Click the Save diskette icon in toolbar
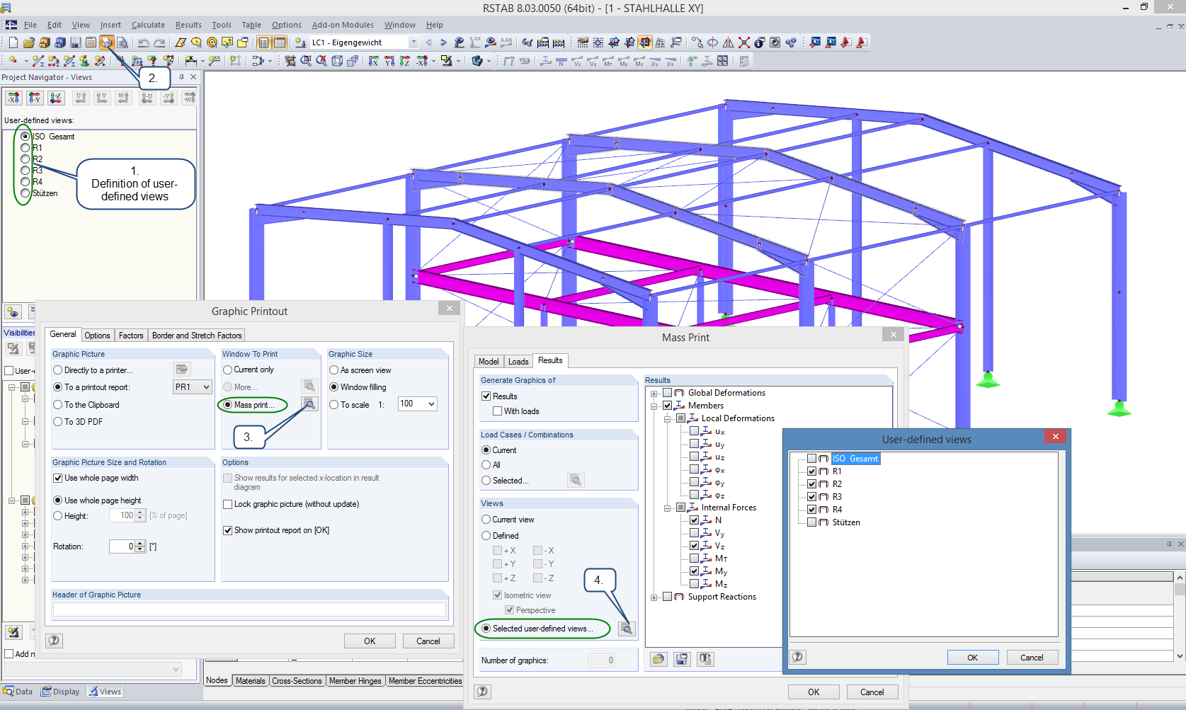Viewport: 1186px width, 710px height. pyautogui.click(x=75, y=42)
